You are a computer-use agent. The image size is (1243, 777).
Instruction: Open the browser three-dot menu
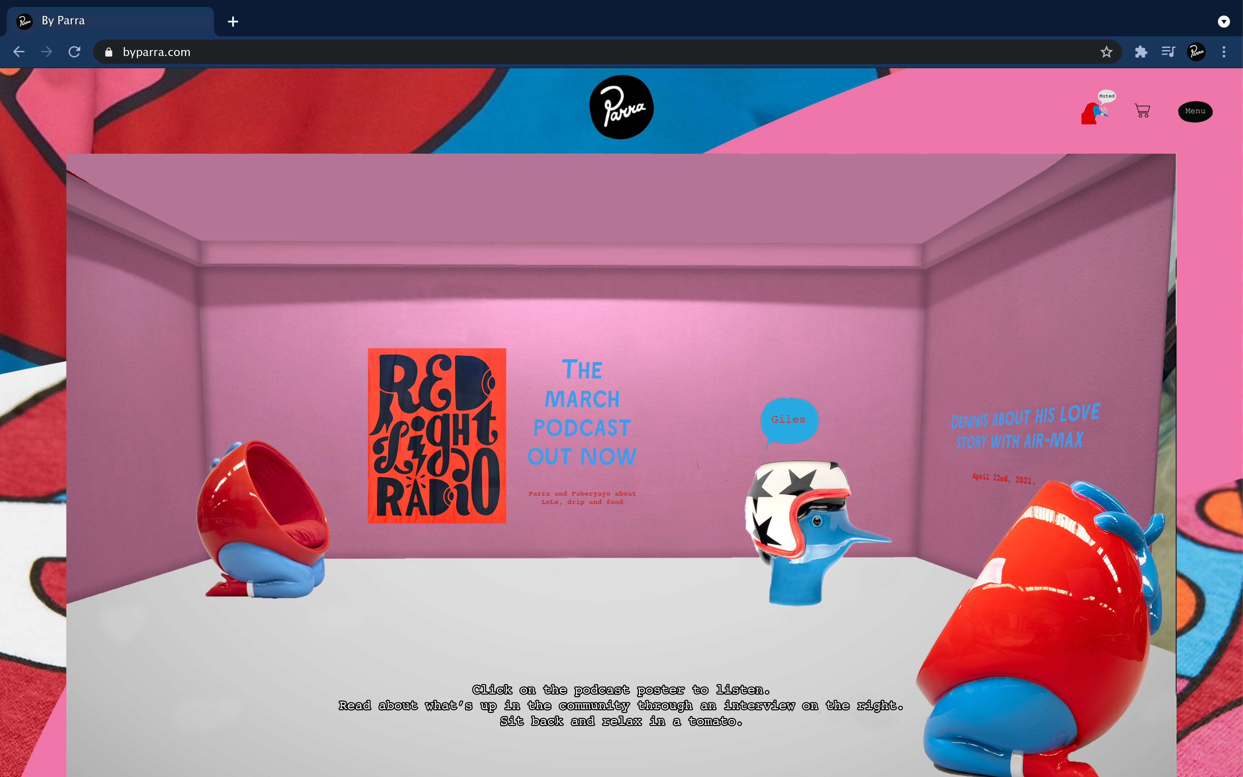coord(1224,52)
